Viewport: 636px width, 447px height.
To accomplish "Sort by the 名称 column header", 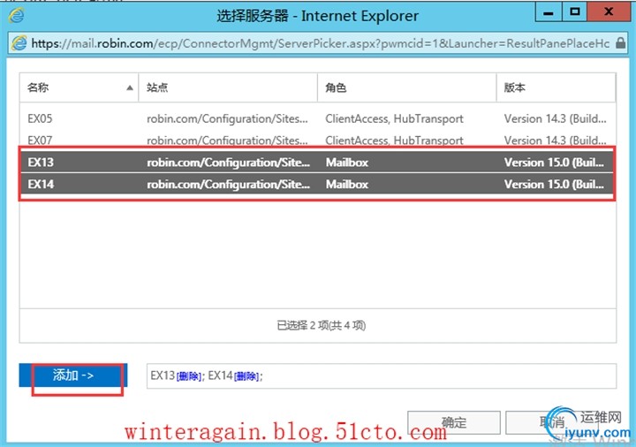I will tap(79, 87).
